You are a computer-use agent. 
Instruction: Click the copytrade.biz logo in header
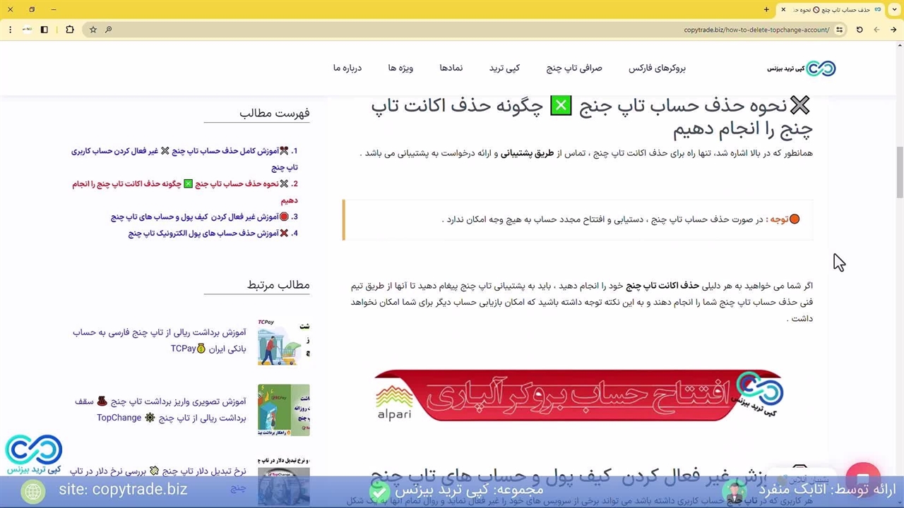tap(802, 68)
